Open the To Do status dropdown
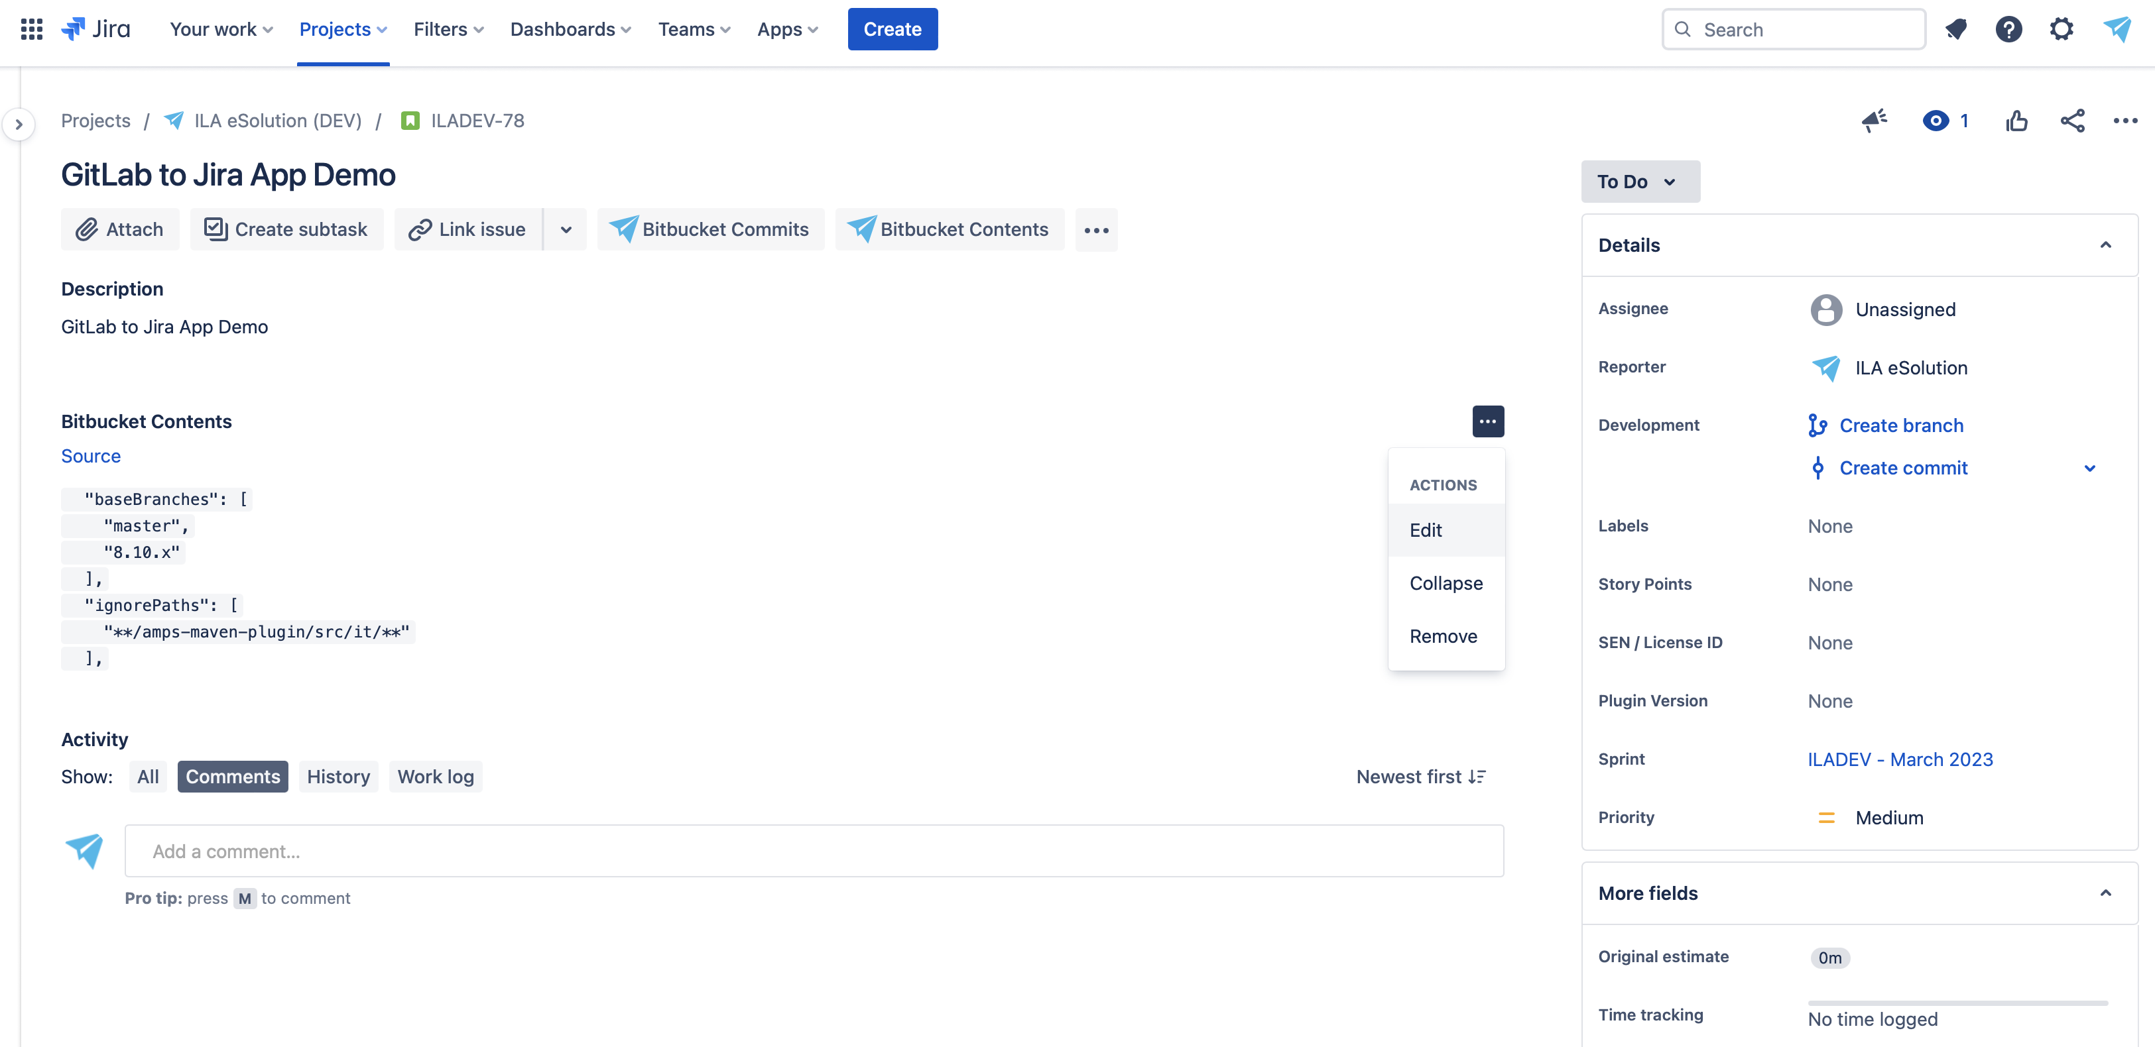Image resolution: width=2155 pixels, height=1047 pixels. 1640,182
